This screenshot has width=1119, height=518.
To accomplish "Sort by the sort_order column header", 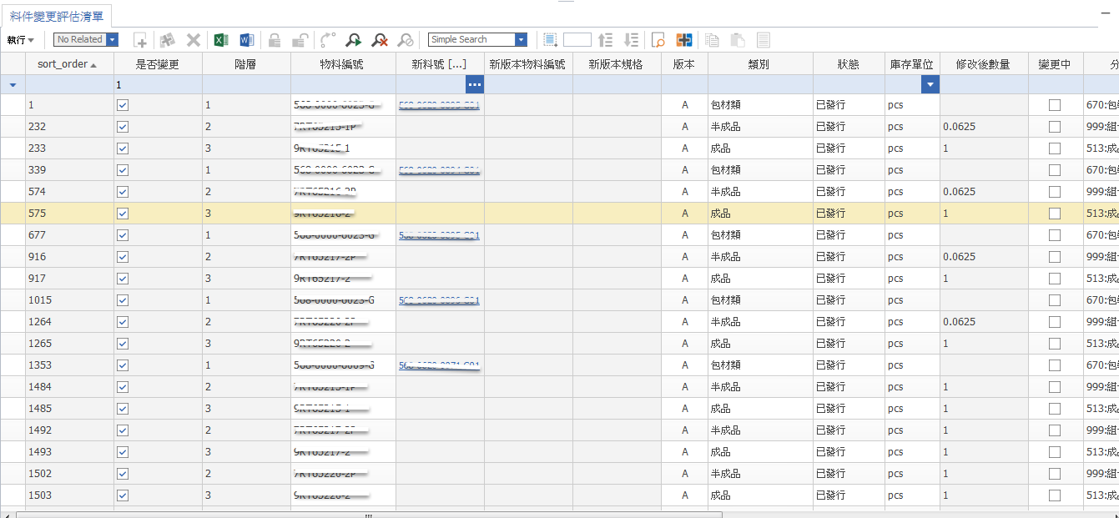I will [63, 64].
